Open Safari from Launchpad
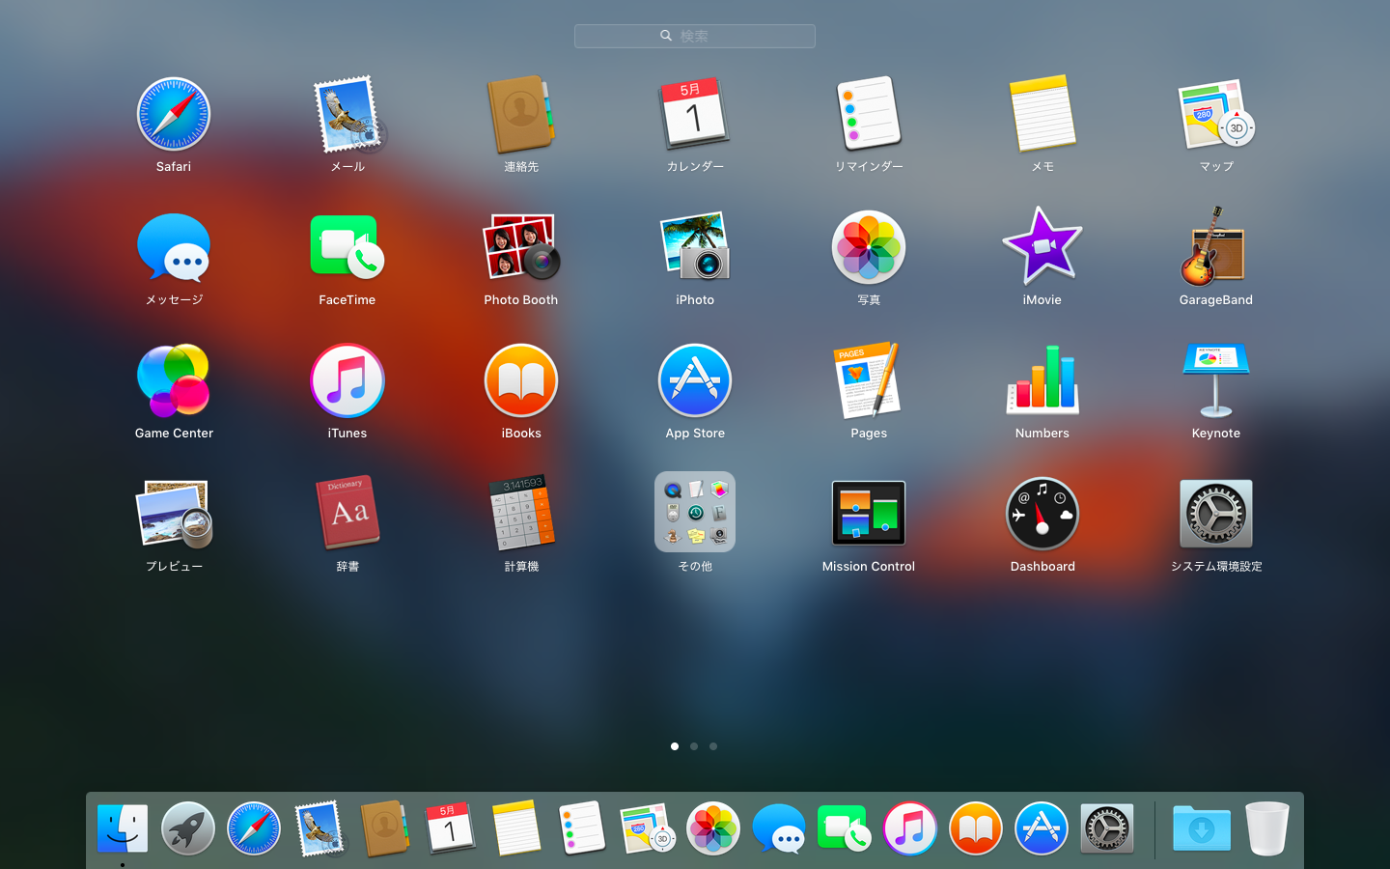 [x=174, y=113]
